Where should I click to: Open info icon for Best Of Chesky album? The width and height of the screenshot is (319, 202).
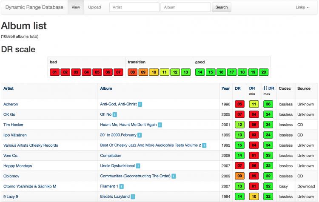click(205, 145)
